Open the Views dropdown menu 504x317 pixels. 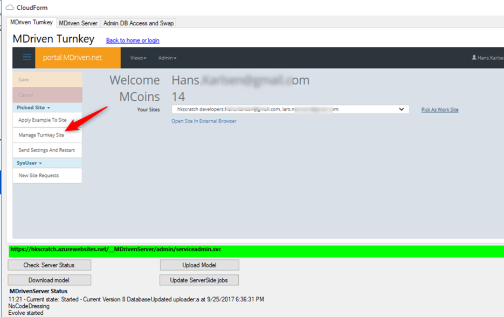138,58
